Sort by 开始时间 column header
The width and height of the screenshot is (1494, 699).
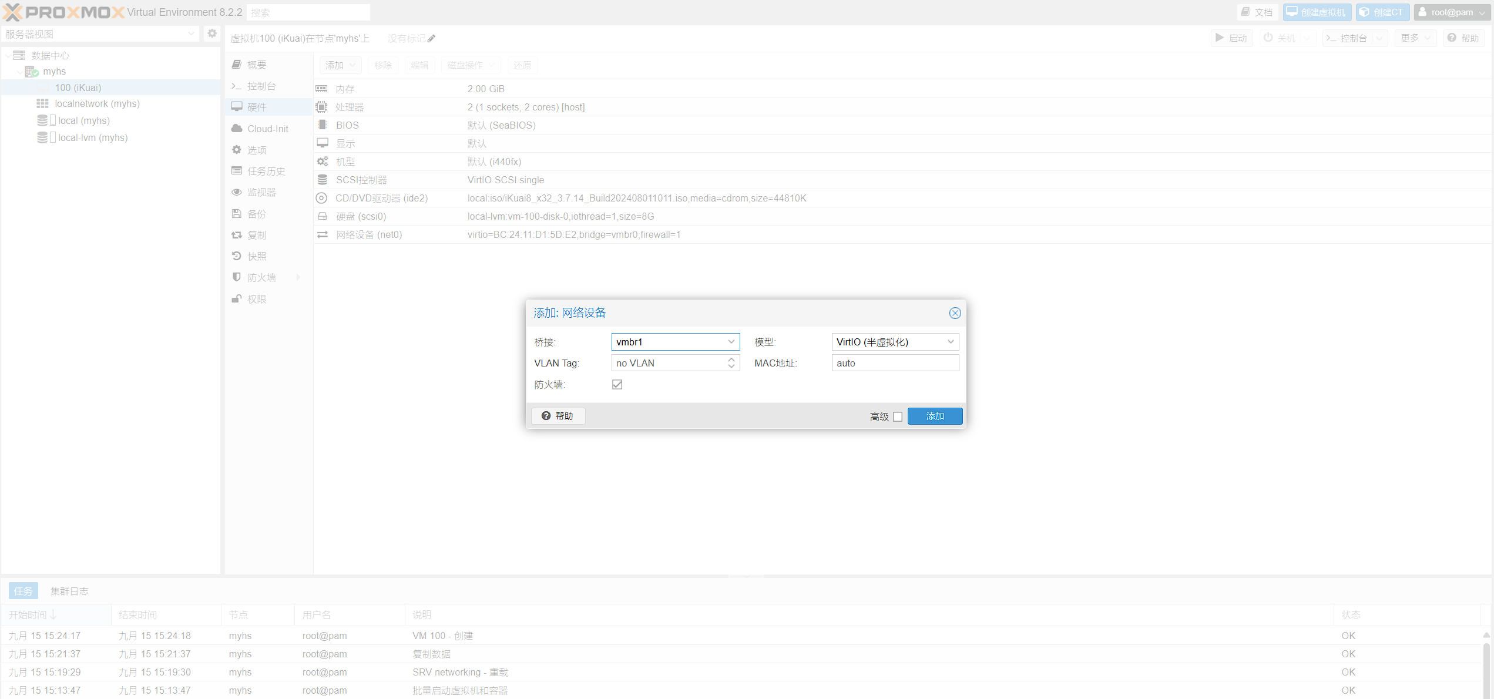[56, 615]
